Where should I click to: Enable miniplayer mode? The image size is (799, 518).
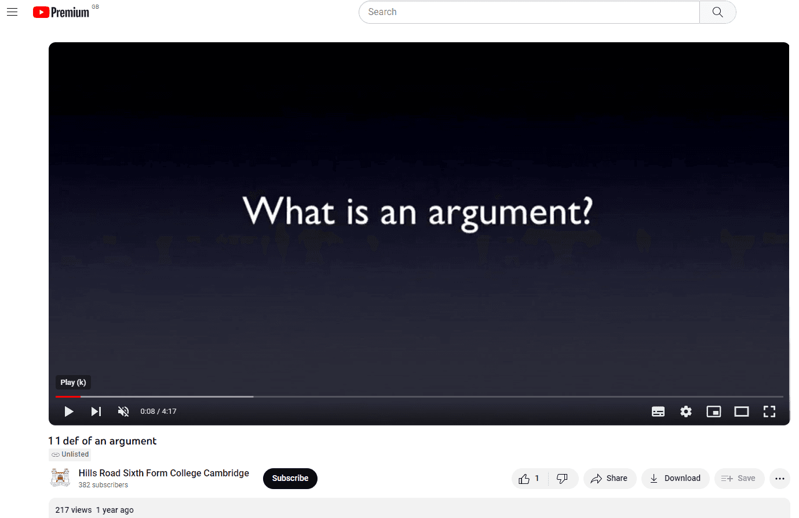pyautogui.click(x=714, y=412)
